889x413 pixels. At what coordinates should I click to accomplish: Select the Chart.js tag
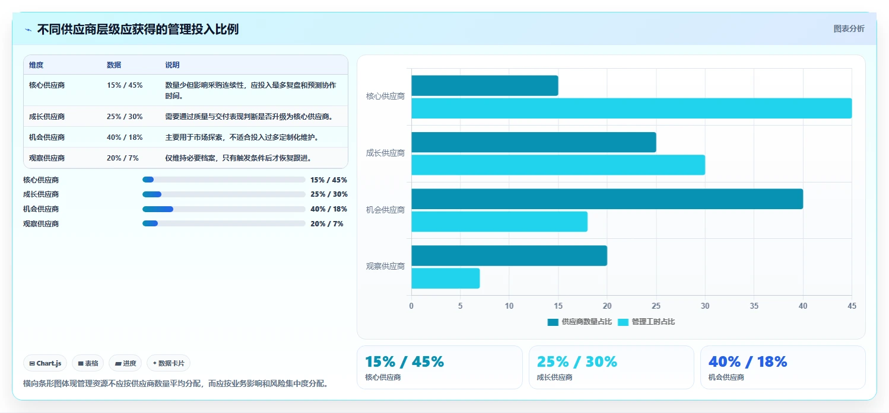[45, 363]
